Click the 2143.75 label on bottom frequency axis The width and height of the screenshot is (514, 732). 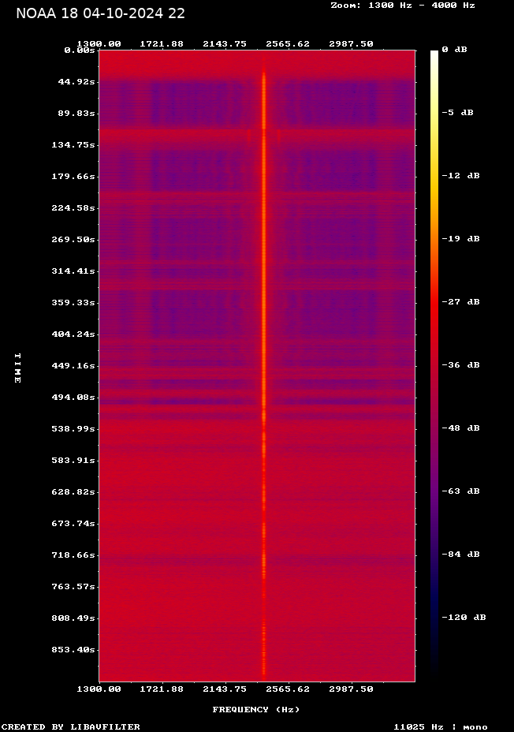coord(225,689)
